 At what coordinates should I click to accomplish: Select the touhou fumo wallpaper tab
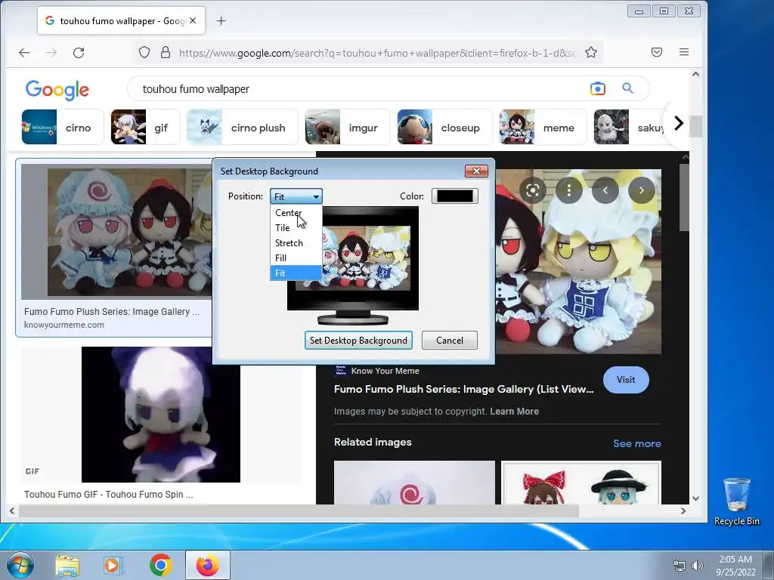(x=121, y=20)
